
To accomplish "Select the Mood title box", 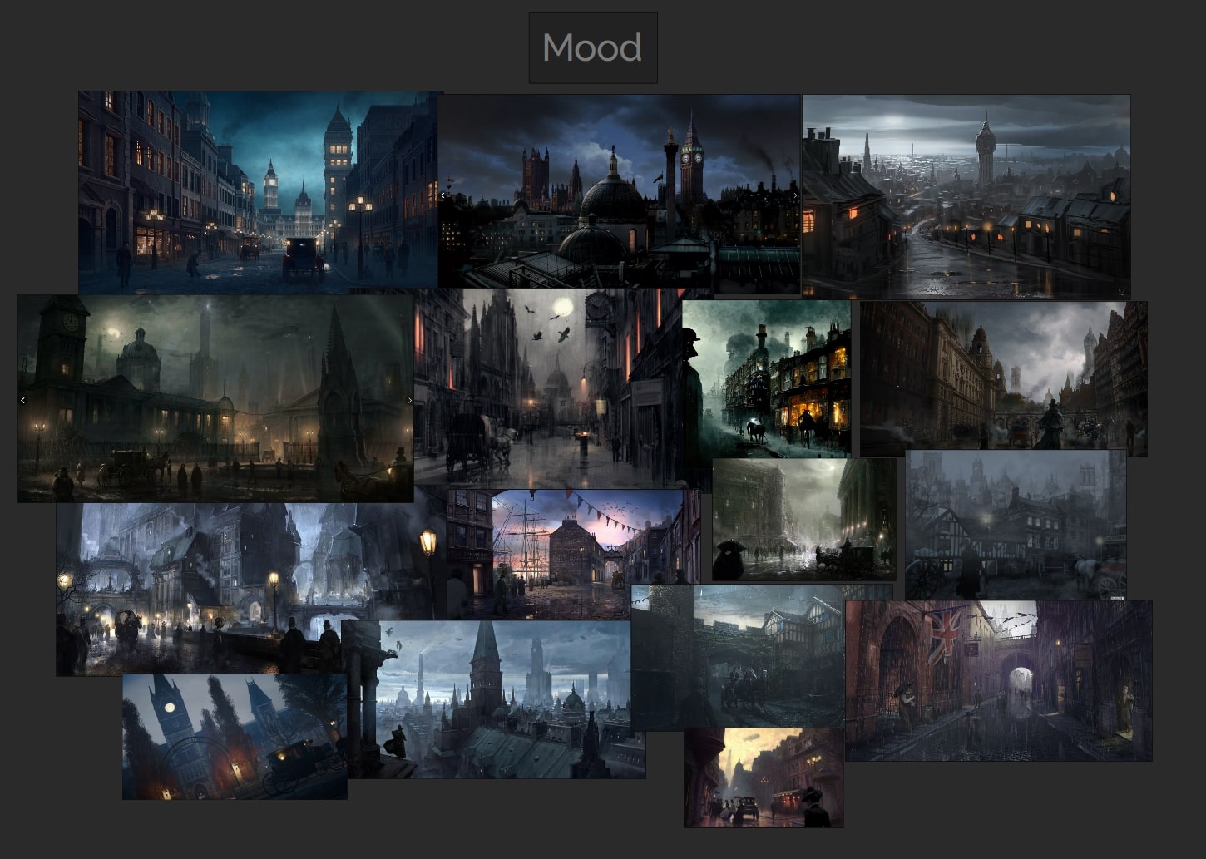I will 592,47.
